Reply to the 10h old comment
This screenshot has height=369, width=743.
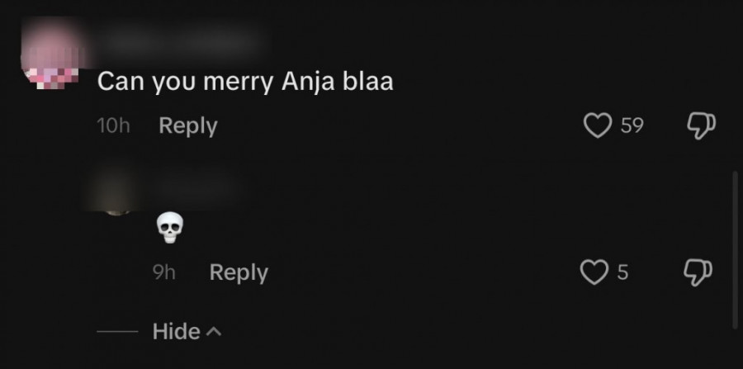click(x=188, y=126)
